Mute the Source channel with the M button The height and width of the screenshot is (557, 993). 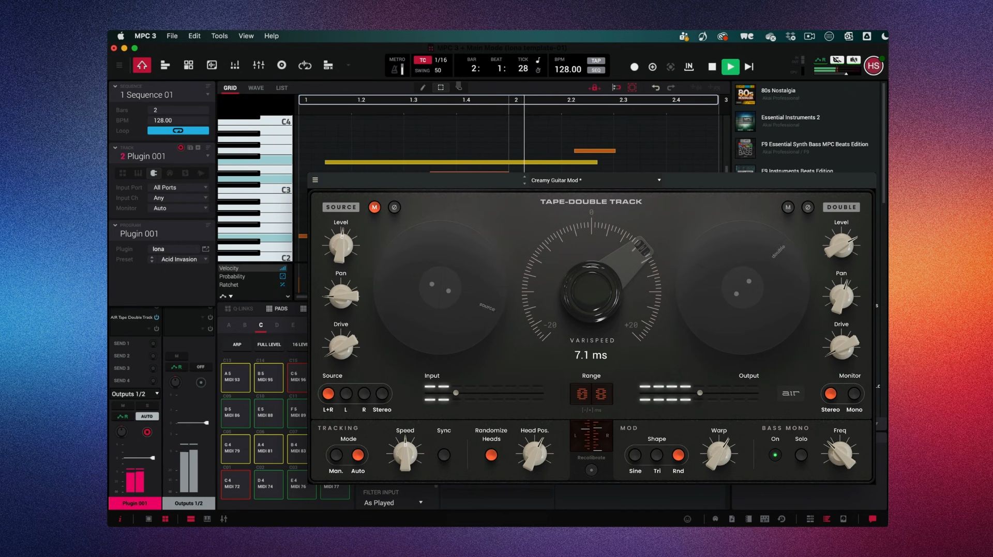374,207
